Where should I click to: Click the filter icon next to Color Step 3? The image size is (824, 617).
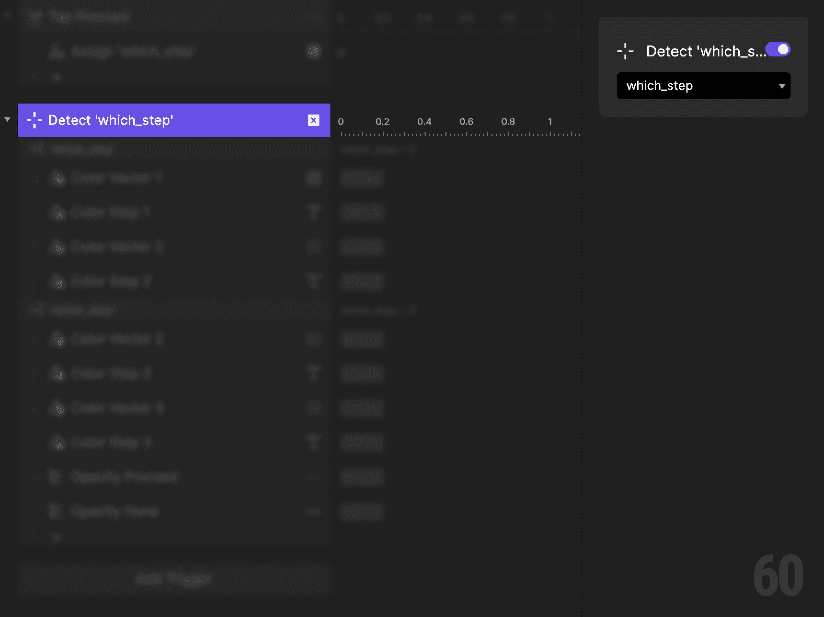(314, 443)
